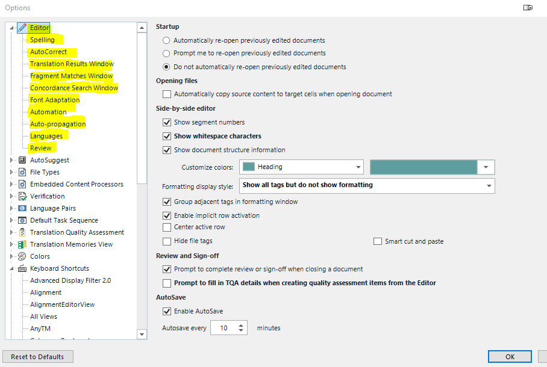Click the File Types icon
Viewport: 547px width, 367px height.
[22, 172]
